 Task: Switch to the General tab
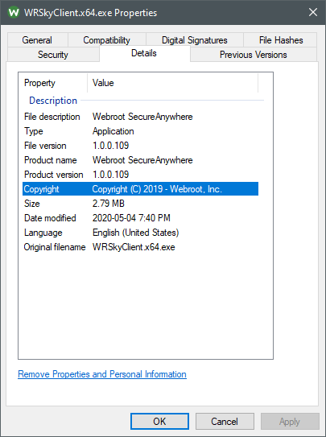[x=37, y=40]
